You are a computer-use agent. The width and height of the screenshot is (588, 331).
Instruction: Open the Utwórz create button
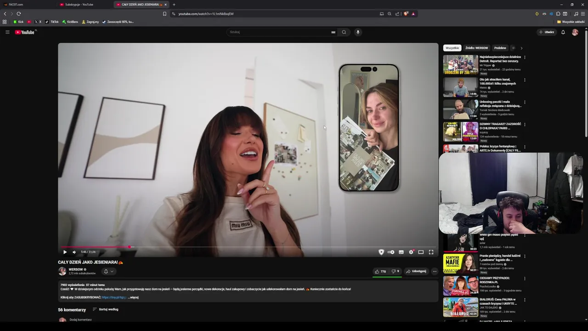pyautogui.click(x=547, y=32)
